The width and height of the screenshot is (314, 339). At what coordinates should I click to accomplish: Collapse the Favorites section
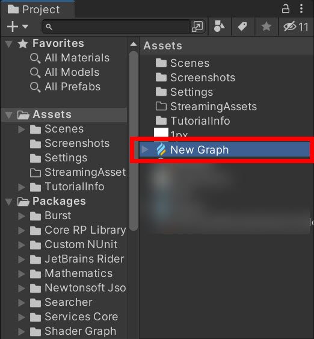(x=8, y=44)
